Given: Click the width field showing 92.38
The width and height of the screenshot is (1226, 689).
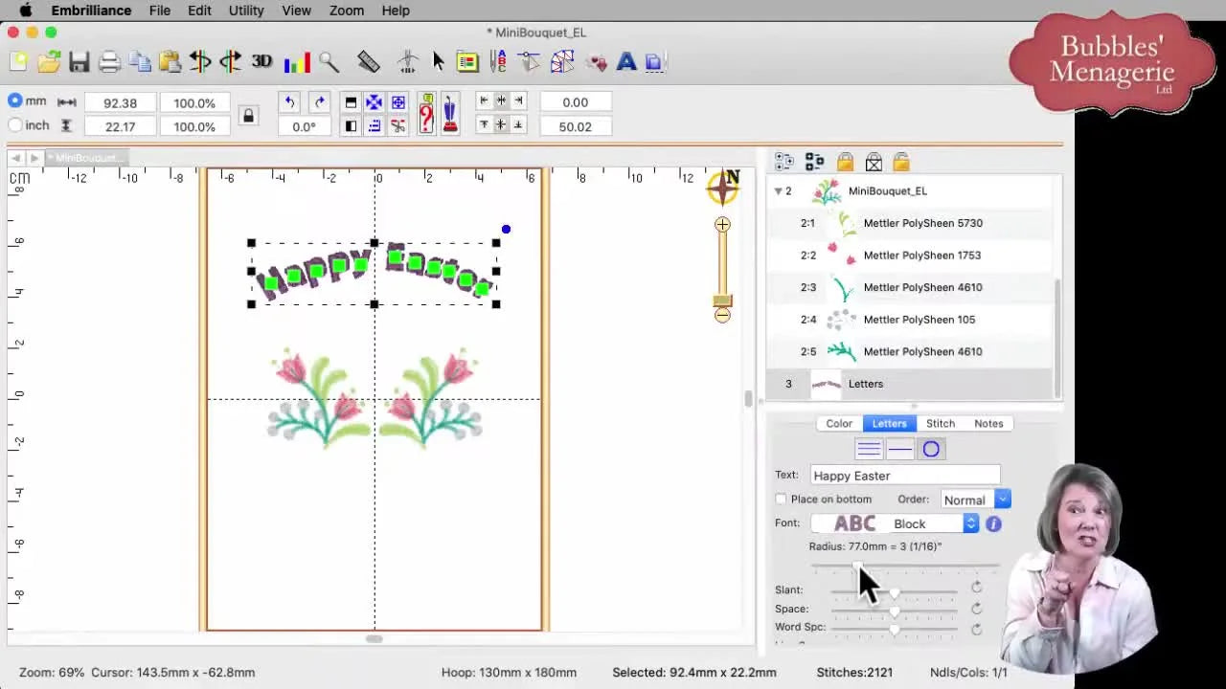Looking at the screenshot, I should [120, 102].
